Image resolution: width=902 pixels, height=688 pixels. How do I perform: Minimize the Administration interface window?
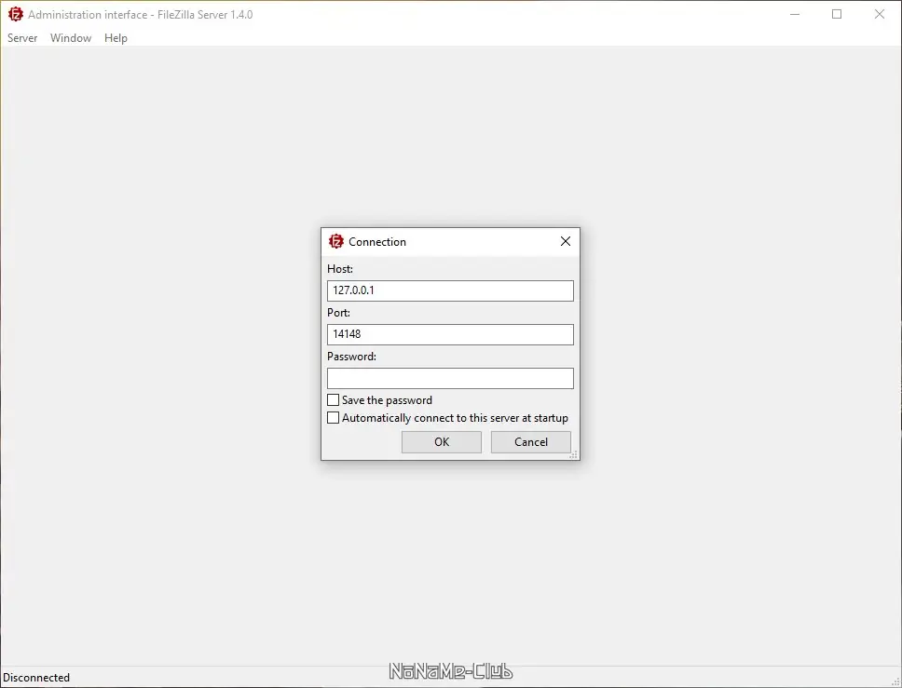pyautogui.click(x=795, y=14)
